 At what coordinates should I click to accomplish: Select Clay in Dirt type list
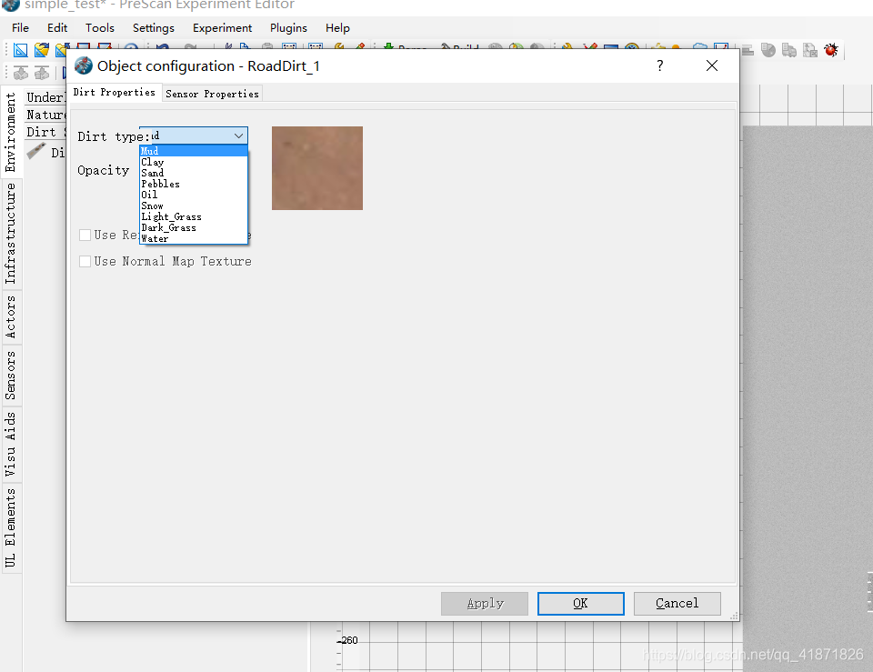click(x=193, y=162)
